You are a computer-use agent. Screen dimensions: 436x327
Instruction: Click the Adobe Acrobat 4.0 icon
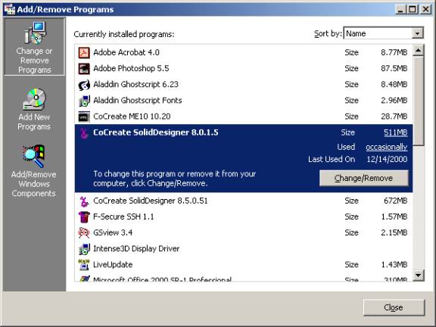(x=84, y=52)
